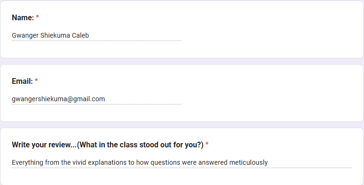The image size is (364, 185).
Task: Select the review answer text field
Action: [x=182, y=162]
